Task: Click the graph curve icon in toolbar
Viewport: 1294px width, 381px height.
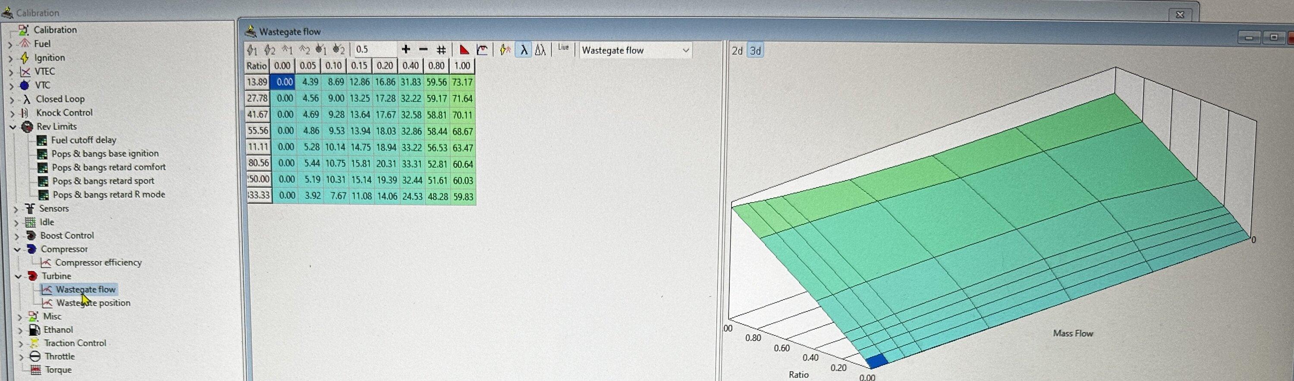Action: coord(482,50)
